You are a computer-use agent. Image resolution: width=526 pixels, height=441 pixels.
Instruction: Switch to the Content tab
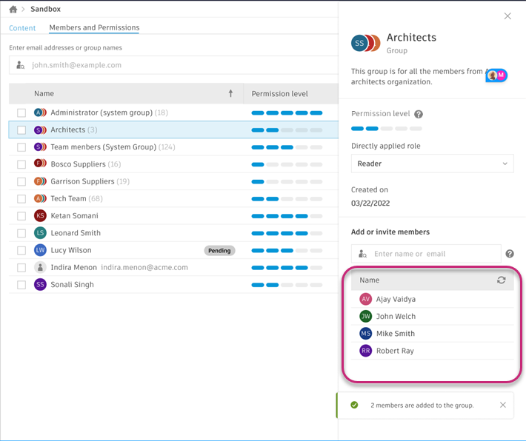pos(22,28)
